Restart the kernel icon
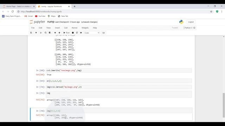 tap(77, 33)
